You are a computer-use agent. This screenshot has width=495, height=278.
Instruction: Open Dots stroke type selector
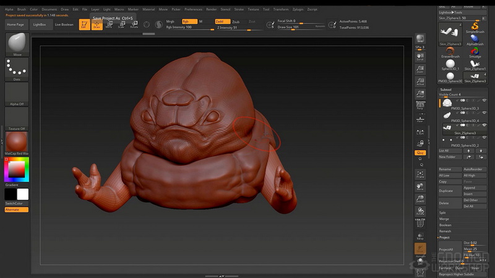click(17, 69)
